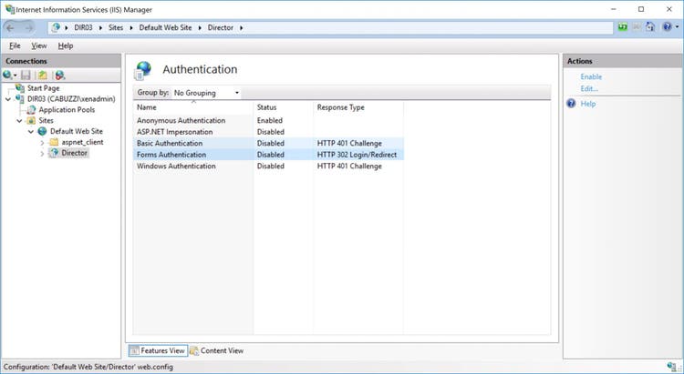
Task: Open the dropdown arrow beside Help icon
Action: 677,27
